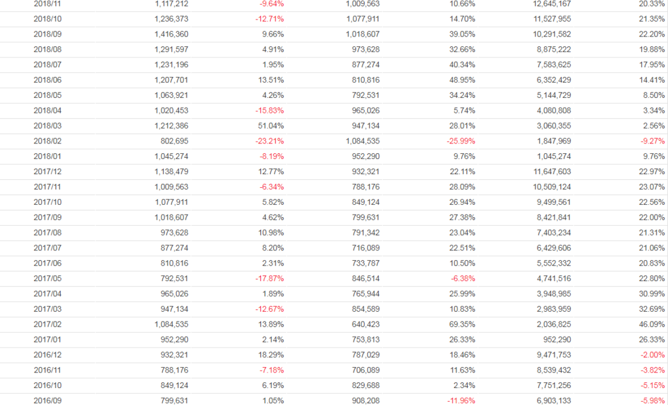Select the 2017/12 date cell
The height and width of the screenshot is (405, 668).
pos(46,172)
